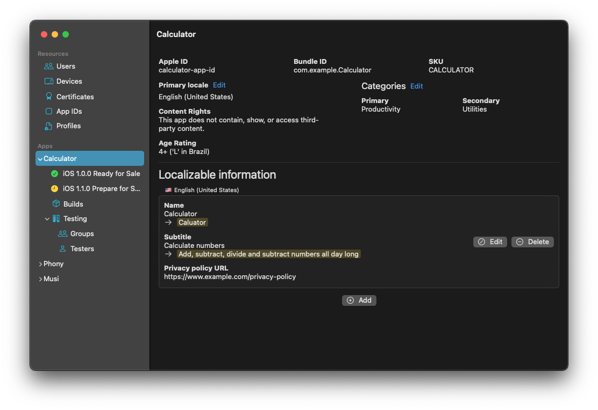Delete the English localization
Screen dimensions: 598x410
(x=532, y=241)
